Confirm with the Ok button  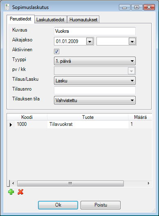[x=58, y=205]
